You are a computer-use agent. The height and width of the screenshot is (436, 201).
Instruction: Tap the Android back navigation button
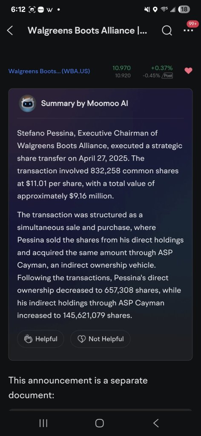tap(156, 423)
